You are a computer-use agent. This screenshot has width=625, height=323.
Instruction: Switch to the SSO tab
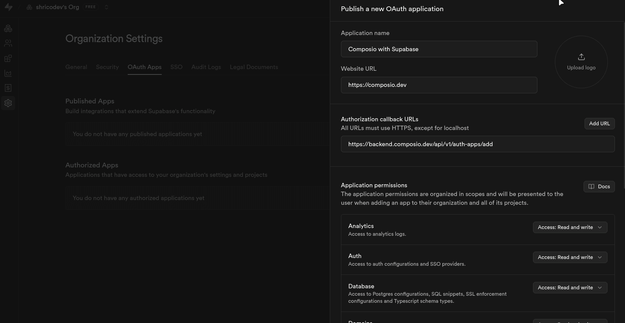[177, 67]
